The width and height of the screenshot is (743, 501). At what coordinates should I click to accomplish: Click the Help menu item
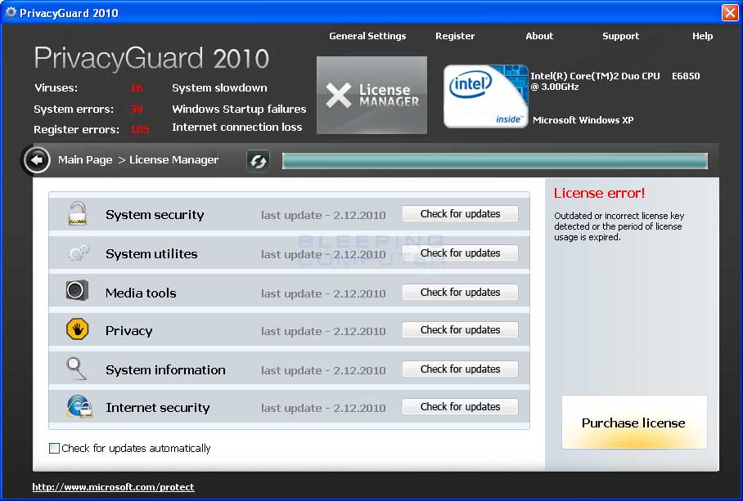[702, 36]
